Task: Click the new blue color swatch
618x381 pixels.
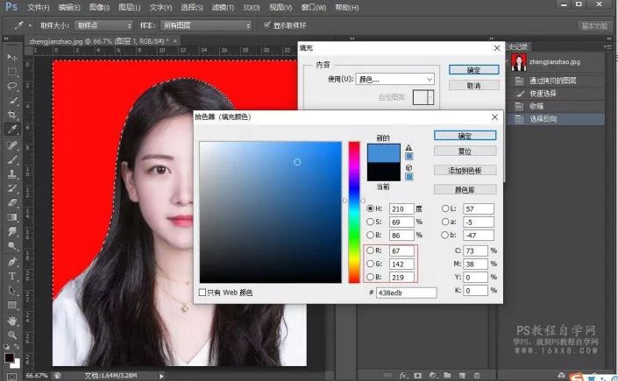Action: [x=383, y=153]
